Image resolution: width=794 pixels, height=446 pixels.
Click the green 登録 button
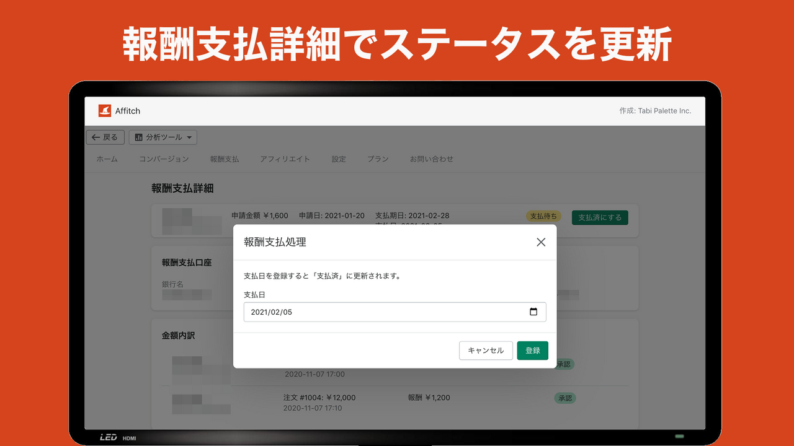pyautogui.click(x=532, y=350)
